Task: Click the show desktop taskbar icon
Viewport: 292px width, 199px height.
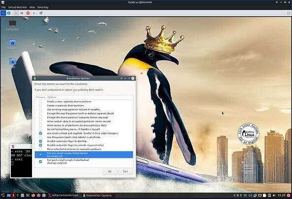Action: (8, 196)
